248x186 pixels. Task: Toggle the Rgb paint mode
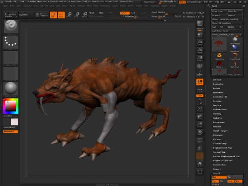(x=101, y=13)
